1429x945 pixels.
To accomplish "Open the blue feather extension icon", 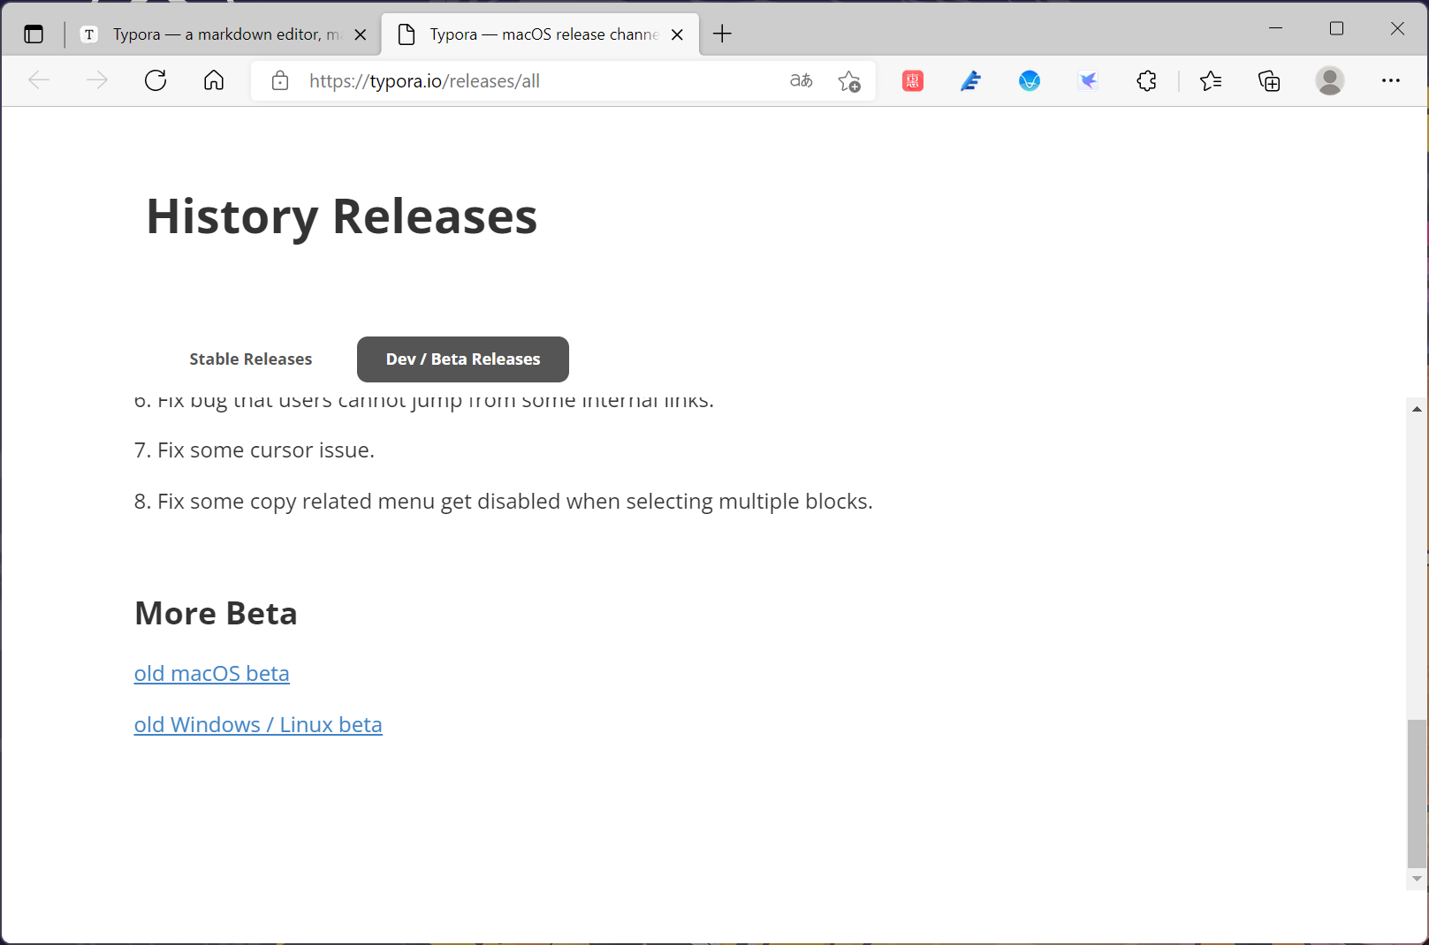I will click(x=971, y=81).
